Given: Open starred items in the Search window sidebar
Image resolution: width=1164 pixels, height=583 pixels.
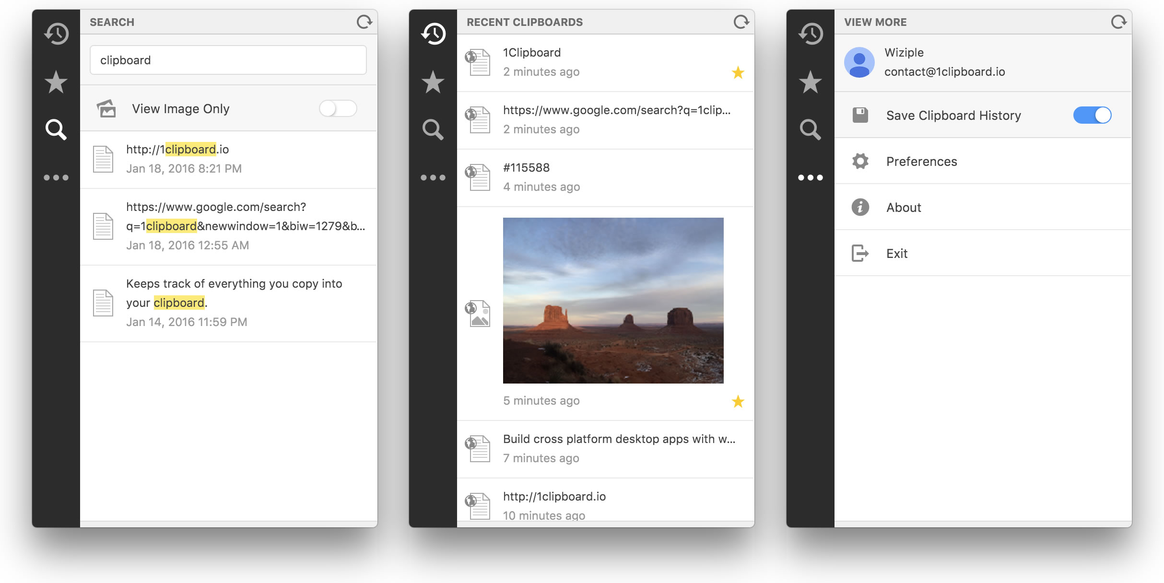Looking at the screenshot, I should 56,82.
